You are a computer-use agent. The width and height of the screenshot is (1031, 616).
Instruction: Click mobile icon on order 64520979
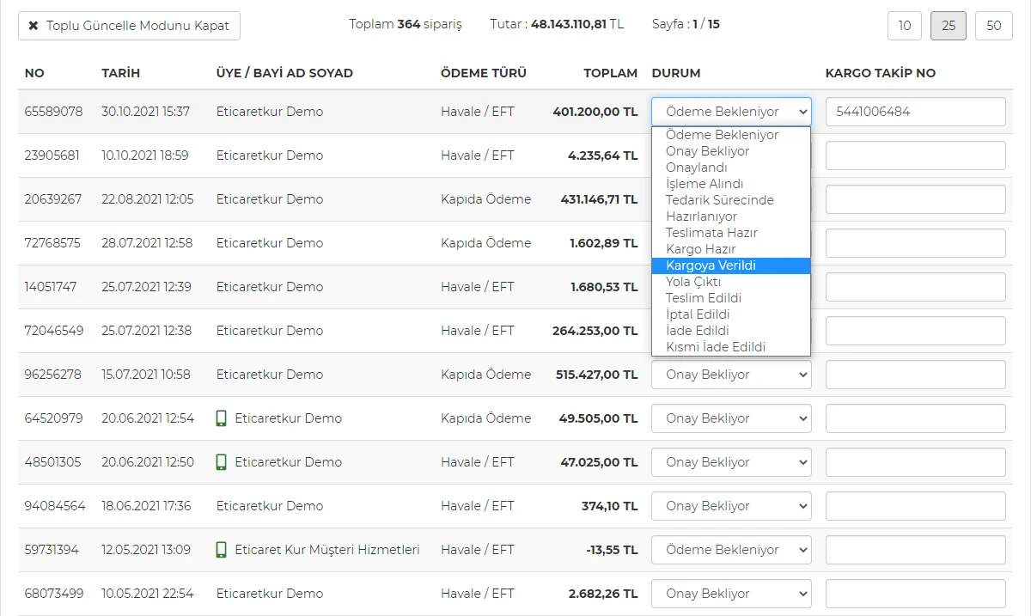coord(222,418)
